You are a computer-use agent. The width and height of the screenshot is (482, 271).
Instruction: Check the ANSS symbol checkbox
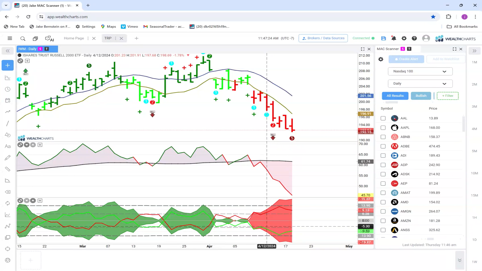[383, 230]
